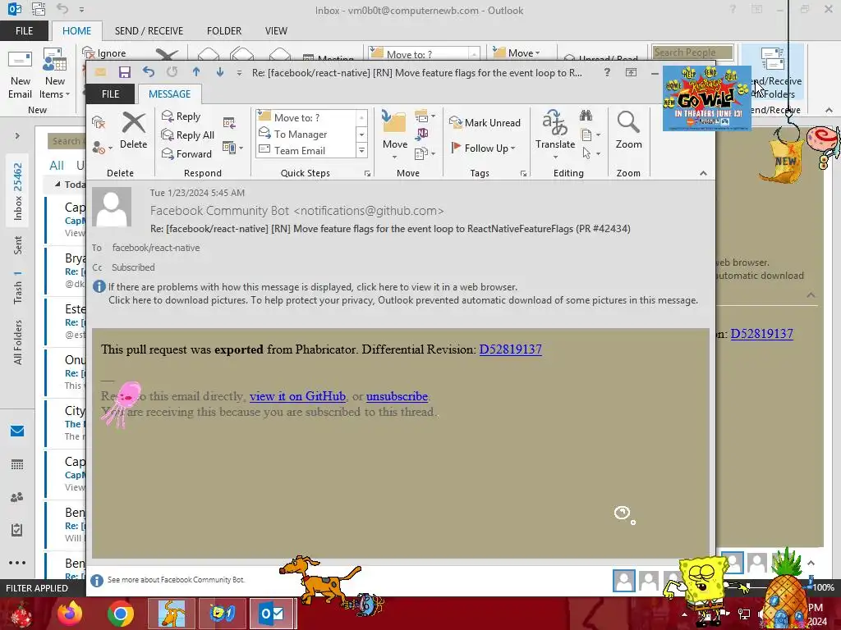This screenshot has height=630, width=841.
Task: Open the More Move Actions dropdown
Action: pos(425,153)
